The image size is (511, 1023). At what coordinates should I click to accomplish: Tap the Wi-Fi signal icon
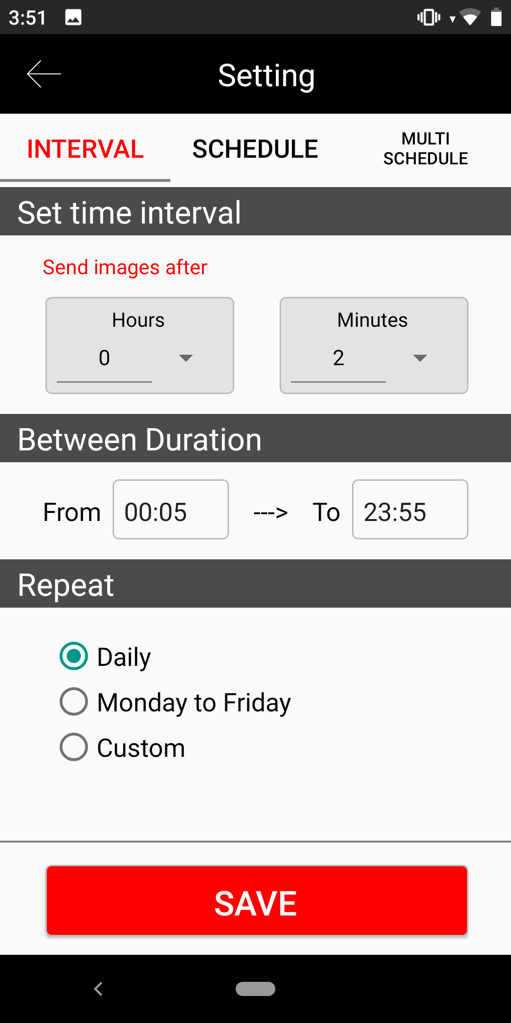[469, 18]
